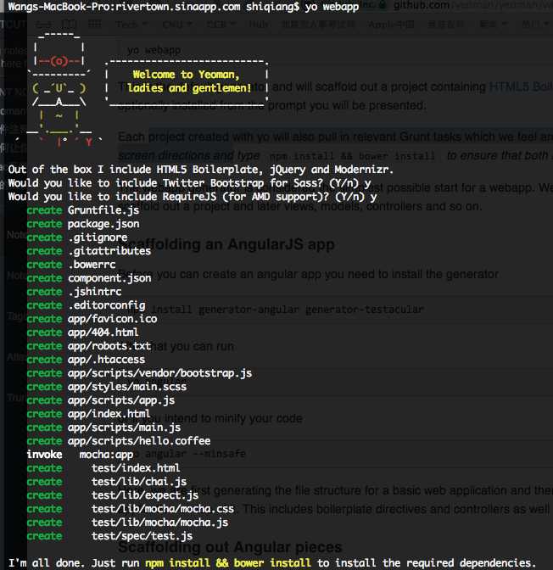This screenshot has height=570, width=553.
Task: Click the 'app/scripts/app.js' path
Action: [x=121, y=400]
